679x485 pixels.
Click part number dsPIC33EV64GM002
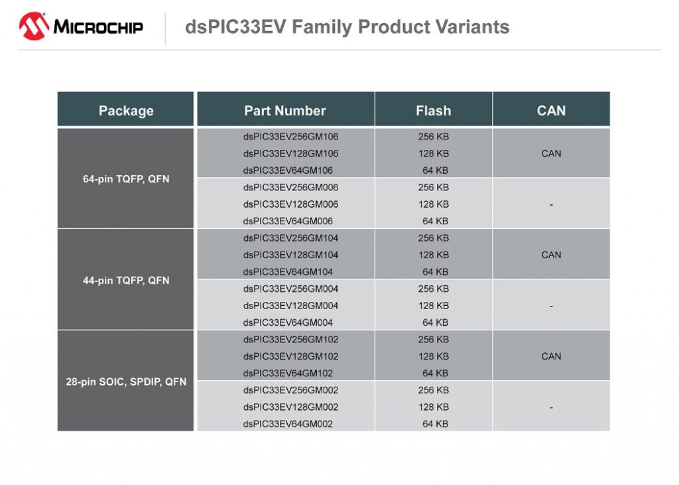[x=288, y=424]
